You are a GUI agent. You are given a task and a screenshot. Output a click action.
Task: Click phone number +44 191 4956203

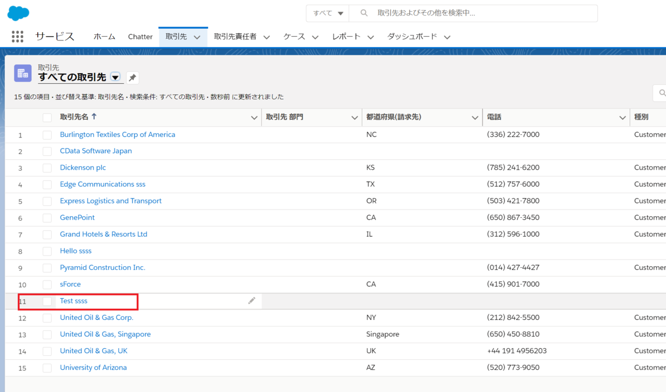tap(517, 351)
